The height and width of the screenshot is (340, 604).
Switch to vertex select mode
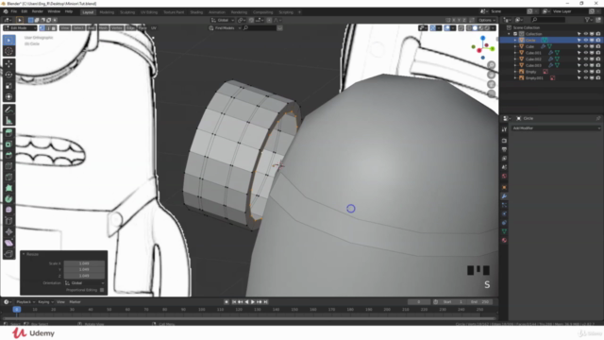coord(42,28)
